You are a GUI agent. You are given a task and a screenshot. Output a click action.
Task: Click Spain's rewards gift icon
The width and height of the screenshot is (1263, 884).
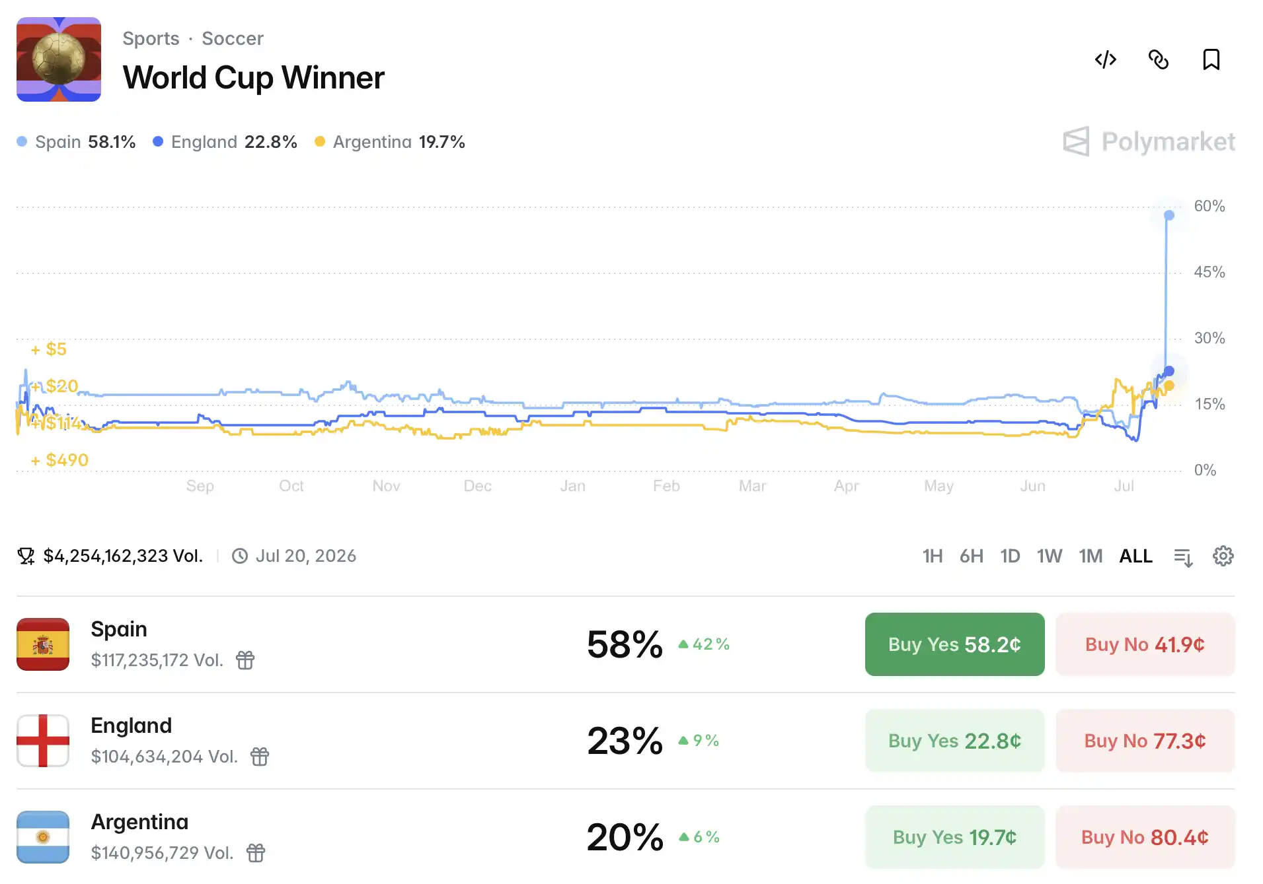pos(245,660)
